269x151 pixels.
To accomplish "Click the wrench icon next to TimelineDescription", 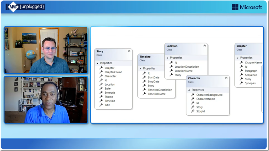I will pyautogui.click(x=144, y=90).
